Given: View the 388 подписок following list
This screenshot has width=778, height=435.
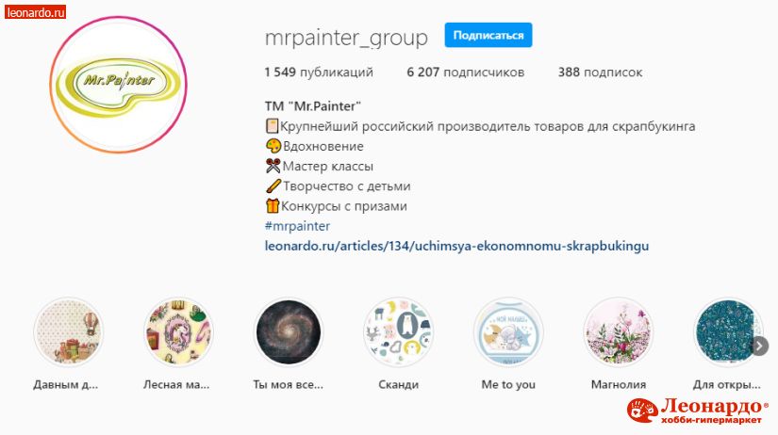Looking at the screenshot, I should 600,72.
